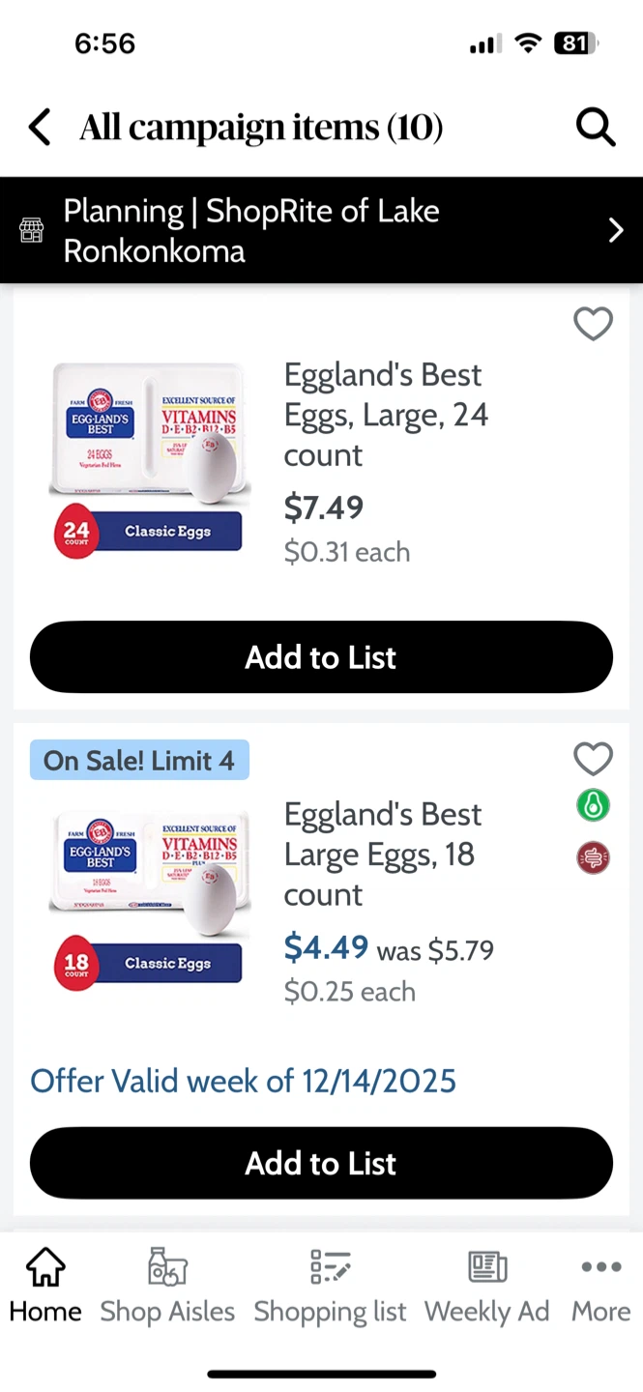Open the More menu dots

click(x=600, y=1266)
